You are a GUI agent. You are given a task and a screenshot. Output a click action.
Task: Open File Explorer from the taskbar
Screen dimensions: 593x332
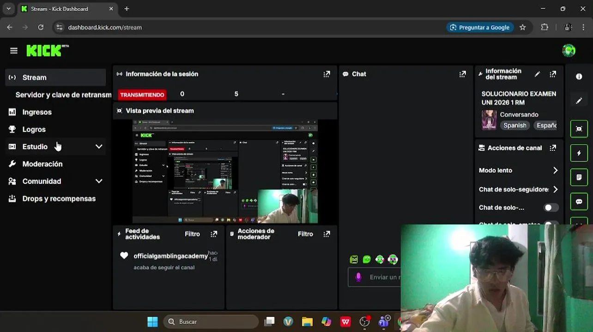pos(307,322)
